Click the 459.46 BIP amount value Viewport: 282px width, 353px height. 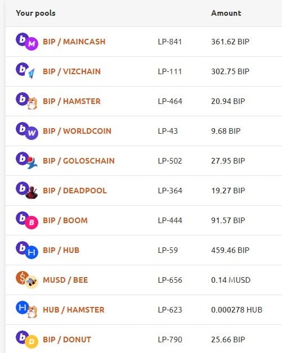230,250
